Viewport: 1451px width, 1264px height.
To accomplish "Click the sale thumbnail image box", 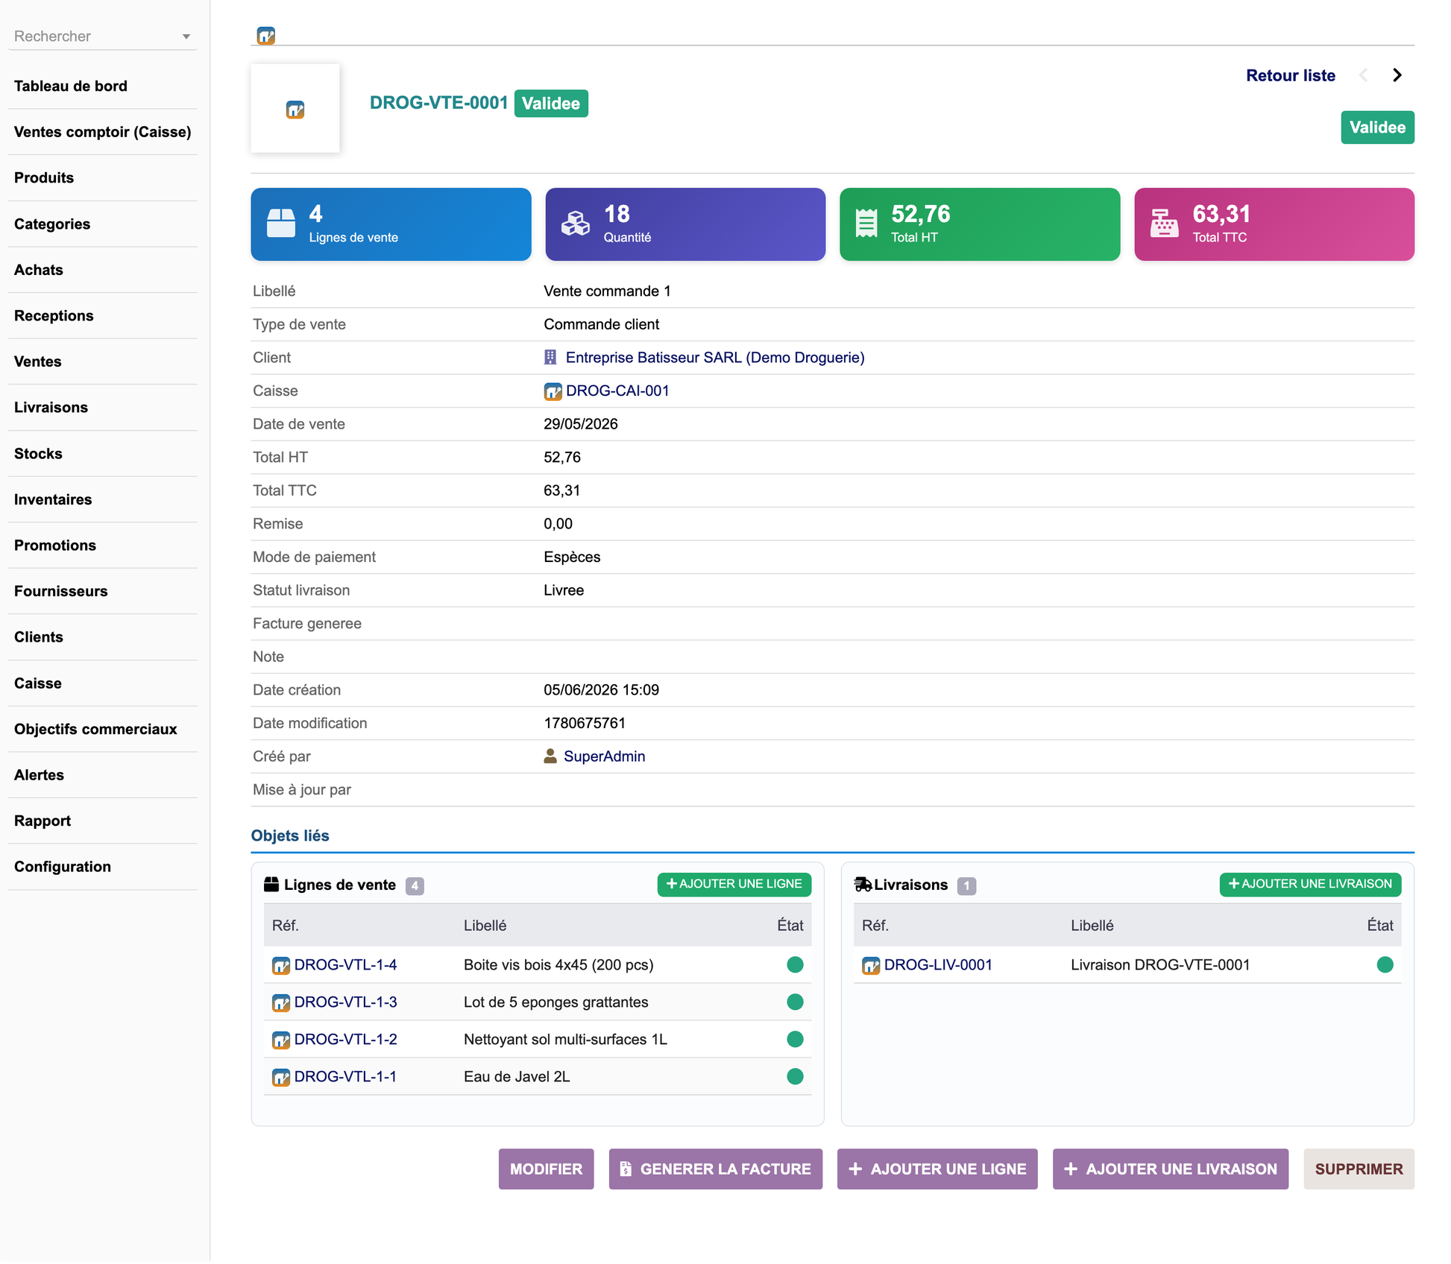I will 295,109.
